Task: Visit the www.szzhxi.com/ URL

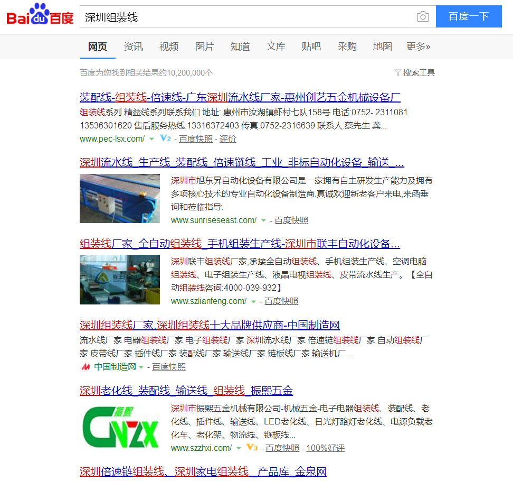Action: tap(201, 448)
